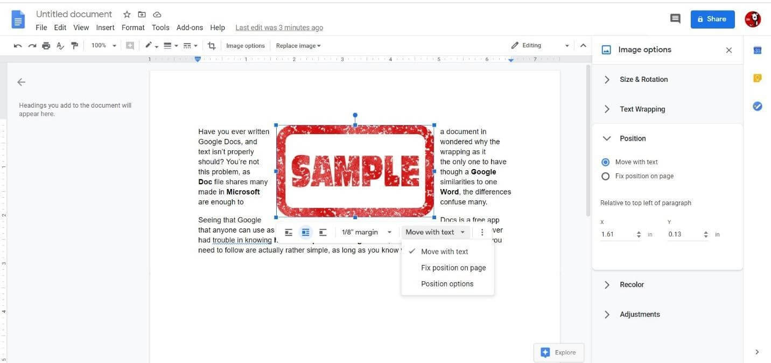Image resolution: width=771 pixels, height=363 pixels.
Task: Open Google Tasks in the side panel
Action: (x=757, y=107)
